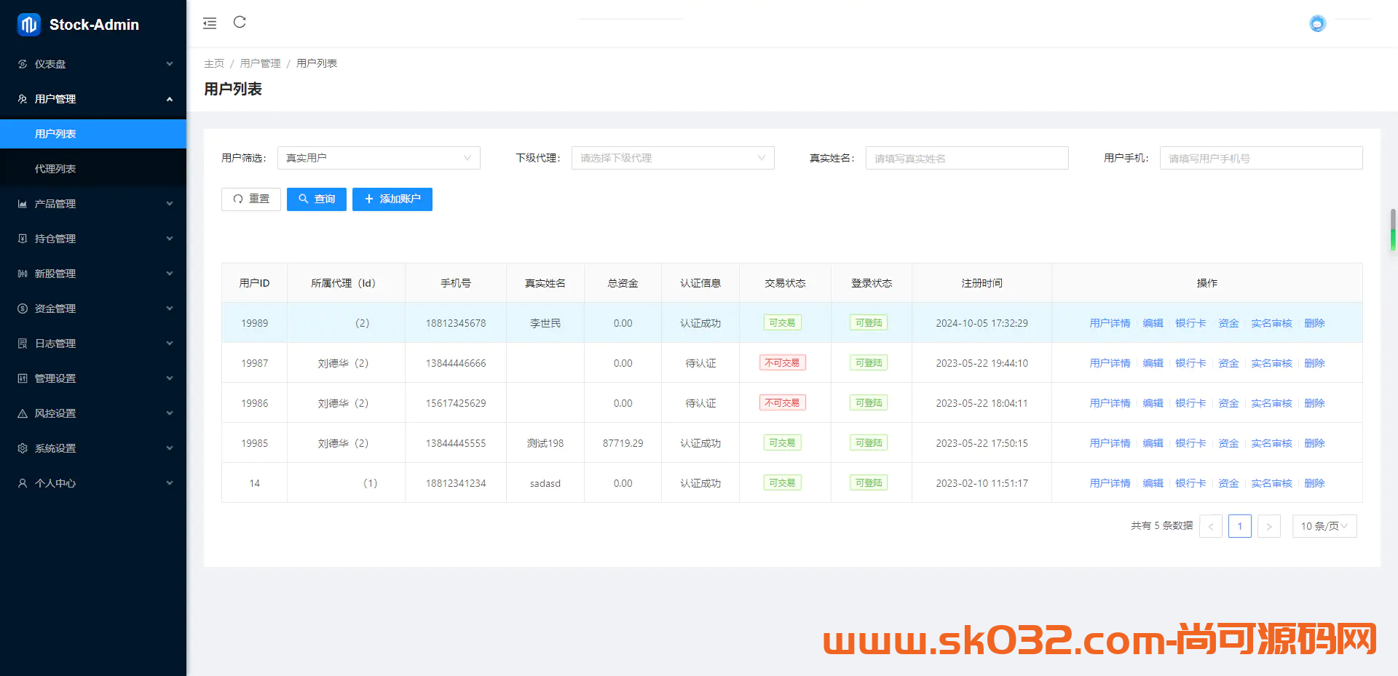Click the 重置 reset button
1398x676 pixels.
pyautogui.click(x=251, y=199)
